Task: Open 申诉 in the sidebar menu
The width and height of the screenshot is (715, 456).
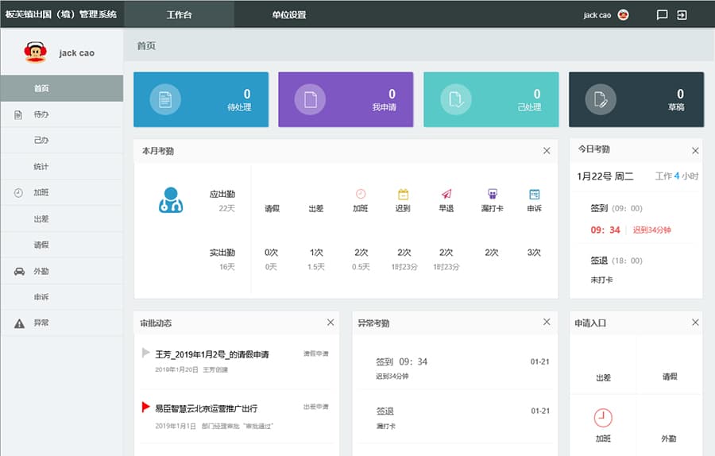Action: point(61,297)
